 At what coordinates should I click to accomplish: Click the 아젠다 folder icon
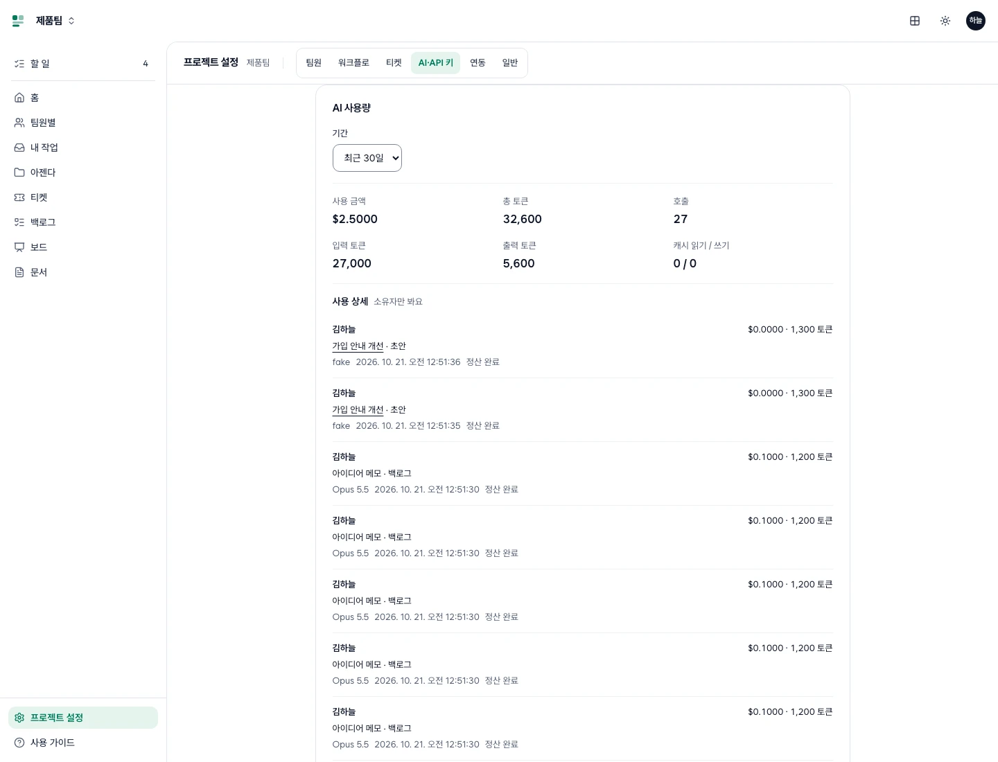tap(19, 172)
